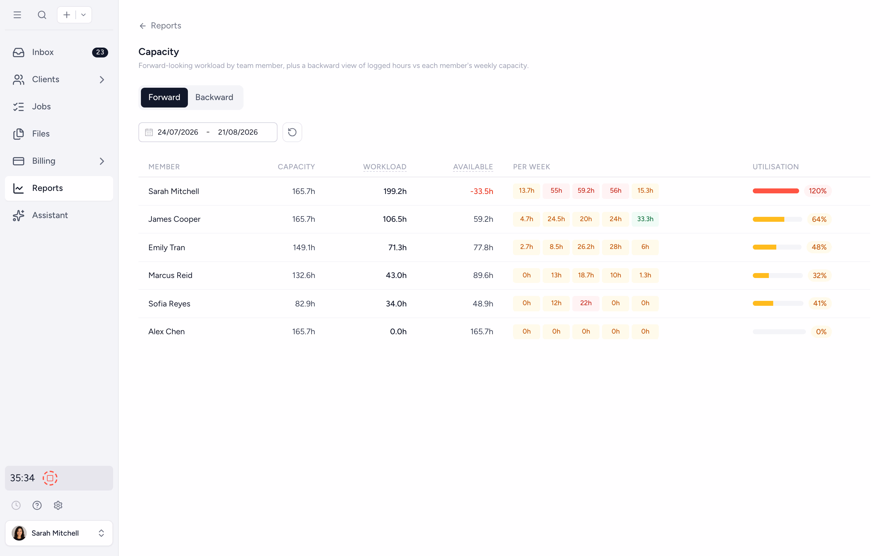Open the create-new dropdown arrow

pyautogui.click(x=83, y=15)
